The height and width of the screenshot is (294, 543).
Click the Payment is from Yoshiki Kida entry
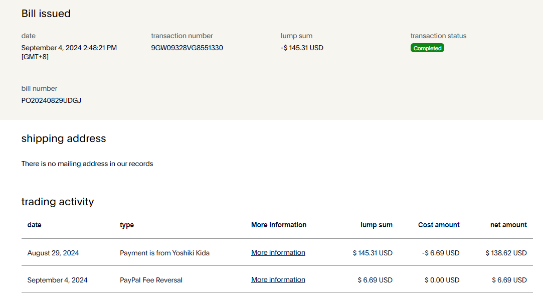(164, 253)
